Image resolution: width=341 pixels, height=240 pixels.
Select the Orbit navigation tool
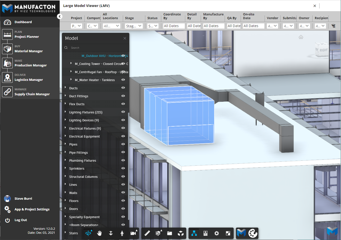coord(89,233)
